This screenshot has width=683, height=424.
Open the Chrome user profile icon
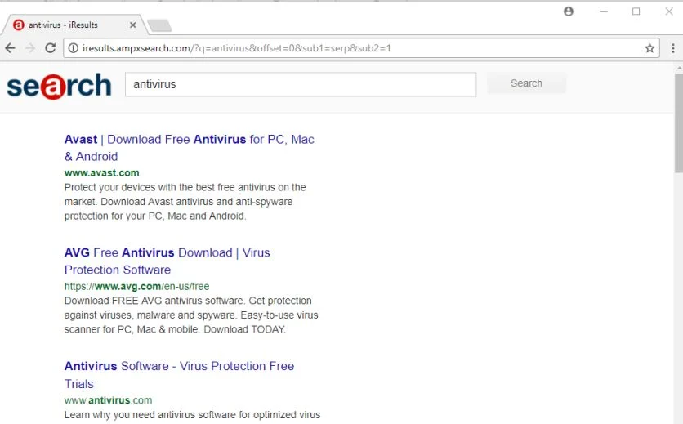pos(569,11)
